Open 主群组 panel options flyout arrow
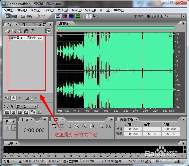The image size is (189, 166). (x=184, y=23)
